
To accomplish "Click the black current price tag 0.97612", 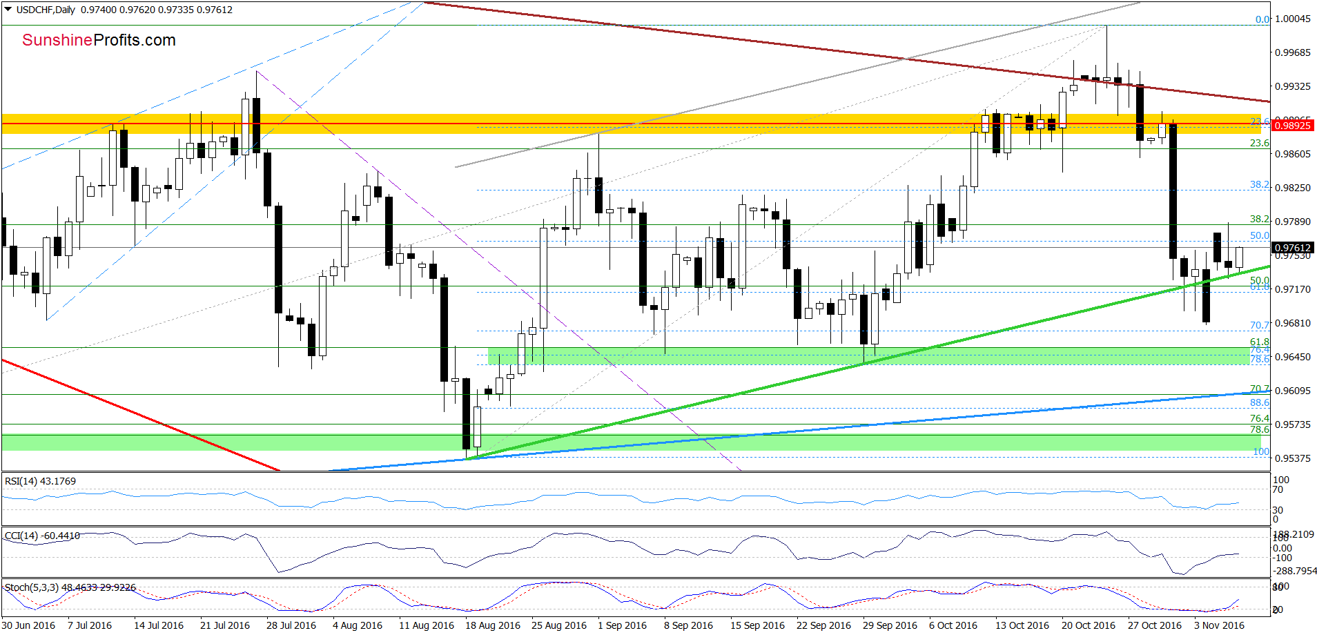I will [1292, 247].
